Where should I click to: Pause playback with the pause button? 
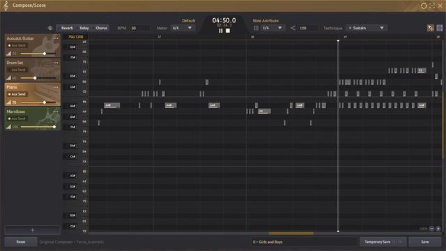pos(221,31)
